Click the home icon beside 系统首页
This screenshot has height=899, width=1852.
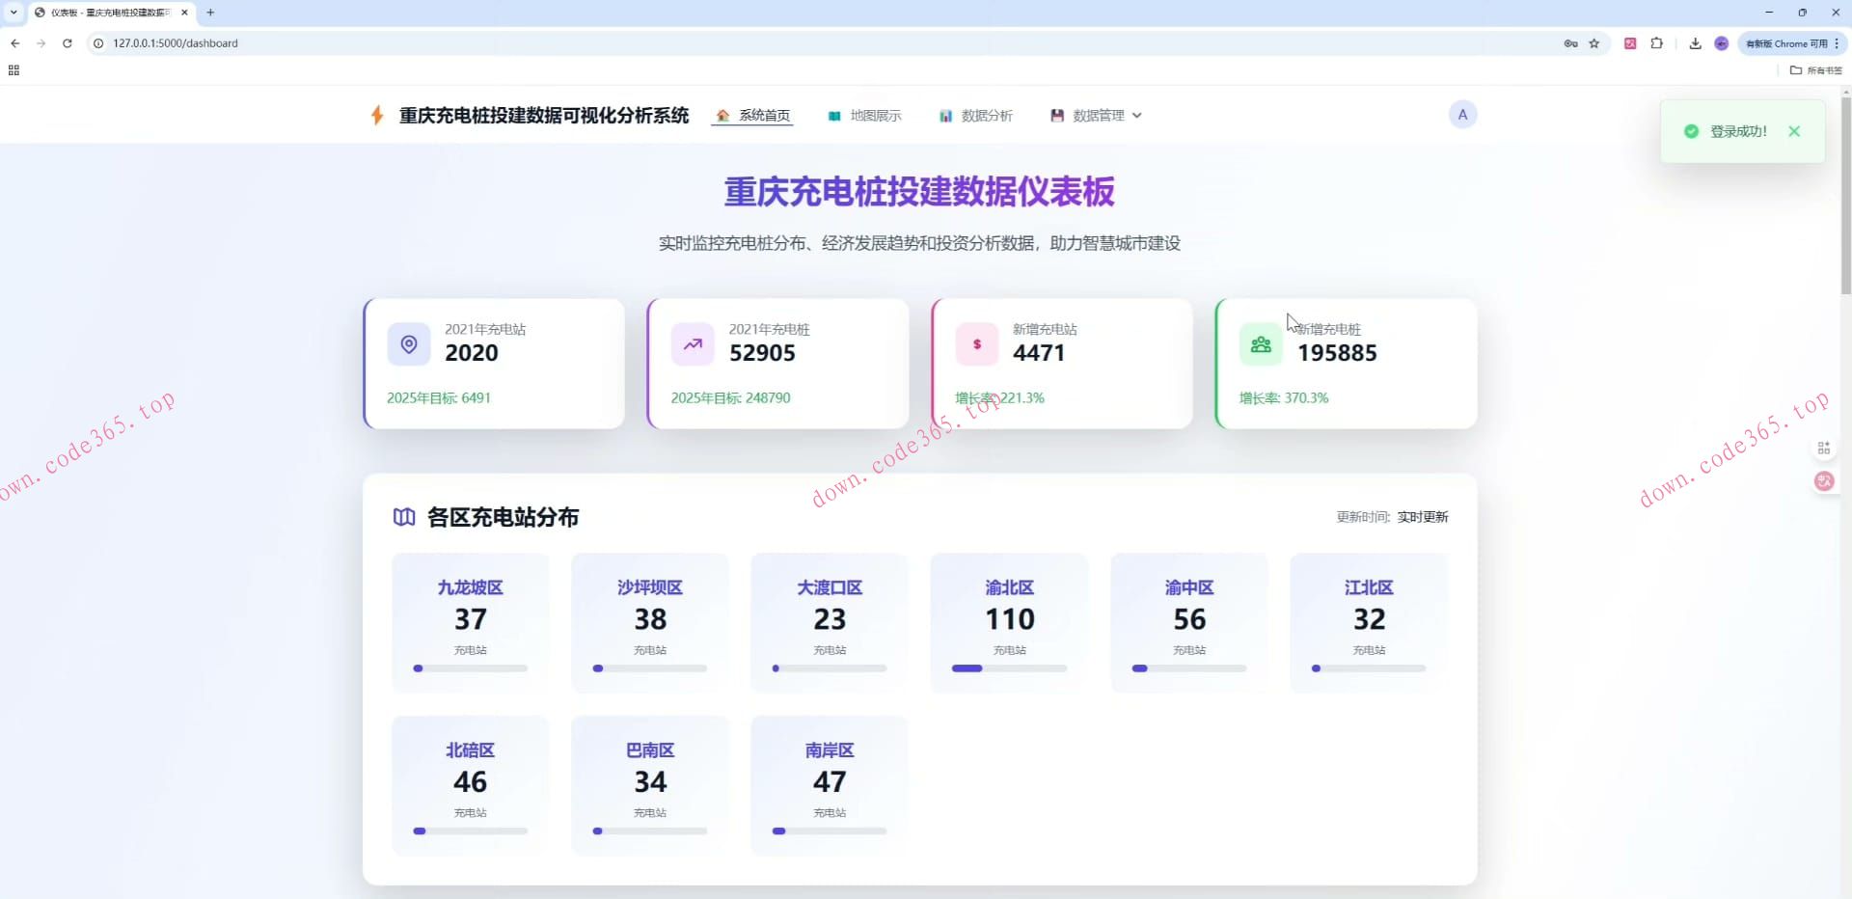coord(722,115)
